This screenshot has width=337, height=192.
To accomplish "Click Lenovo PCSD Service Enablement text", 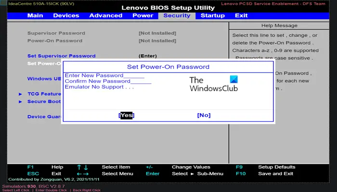I will point(273,4).
